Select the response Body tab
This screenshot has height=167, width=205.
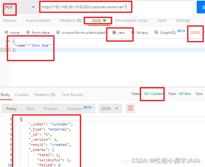(5, 95)
